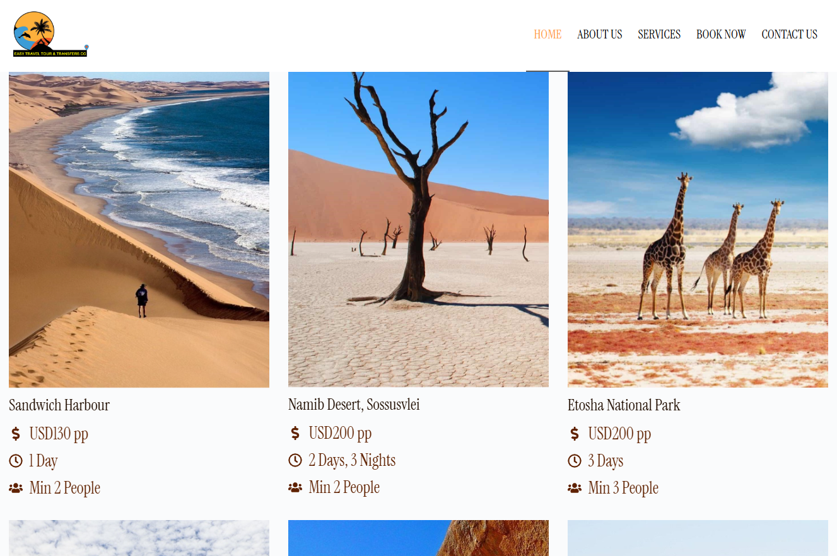Click the Sandwich Harbour dune photo
Viewport: 837px width, 556px height.
(x=139, y=229)
